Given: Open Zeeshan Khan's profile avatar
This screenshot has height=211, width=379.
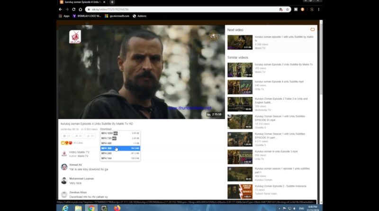Looking at the screenshot, I should pos(64,194).
